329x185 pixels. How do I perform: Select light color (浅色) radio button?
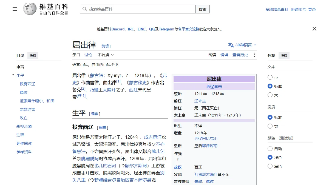pyautogui.click(x=270, y=158)
